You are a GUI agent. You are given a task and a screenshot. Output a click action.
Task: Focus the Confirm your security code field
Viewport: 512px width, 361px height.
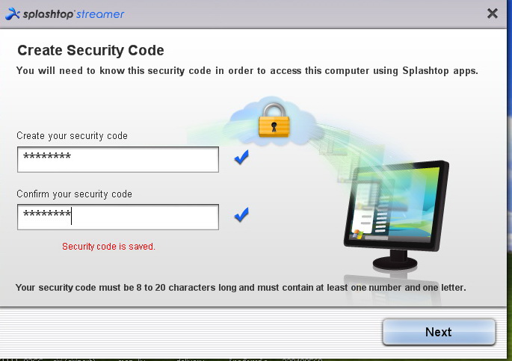click(x=118, y=217)
